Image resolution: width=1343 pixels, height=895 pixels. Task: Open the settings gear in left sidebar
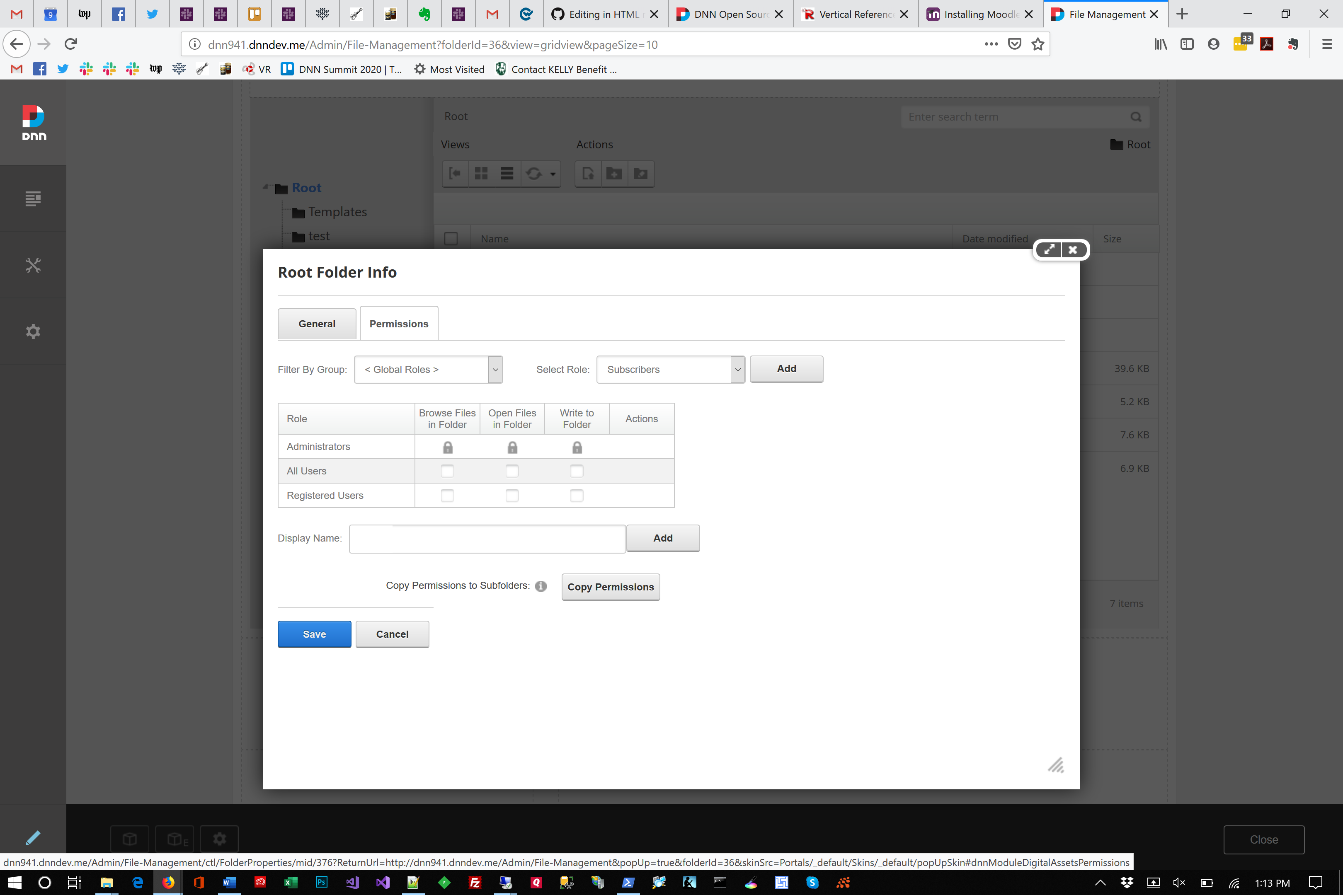point(33,331)
